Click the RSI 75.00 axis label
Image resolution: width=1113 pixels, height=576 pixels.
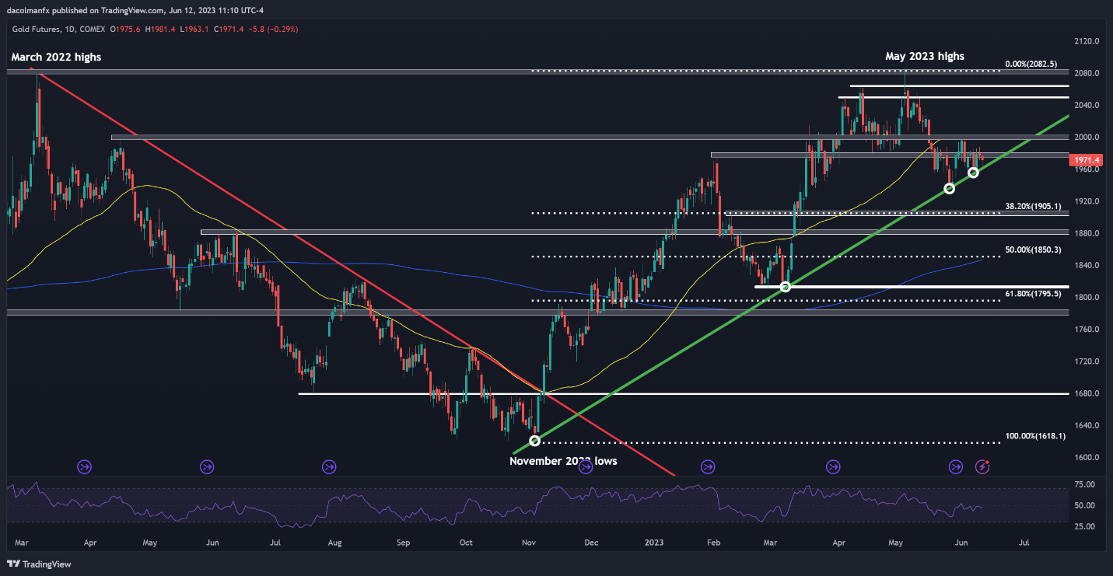[1086, 484]
